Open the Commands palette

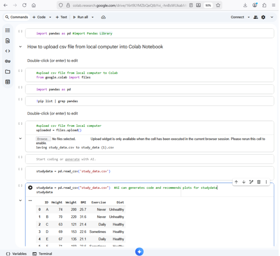pos(17,17)
